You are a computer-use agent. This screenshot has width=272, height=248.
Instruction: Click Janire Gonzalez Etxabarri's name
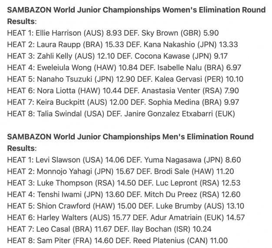(x=169, y=114)
